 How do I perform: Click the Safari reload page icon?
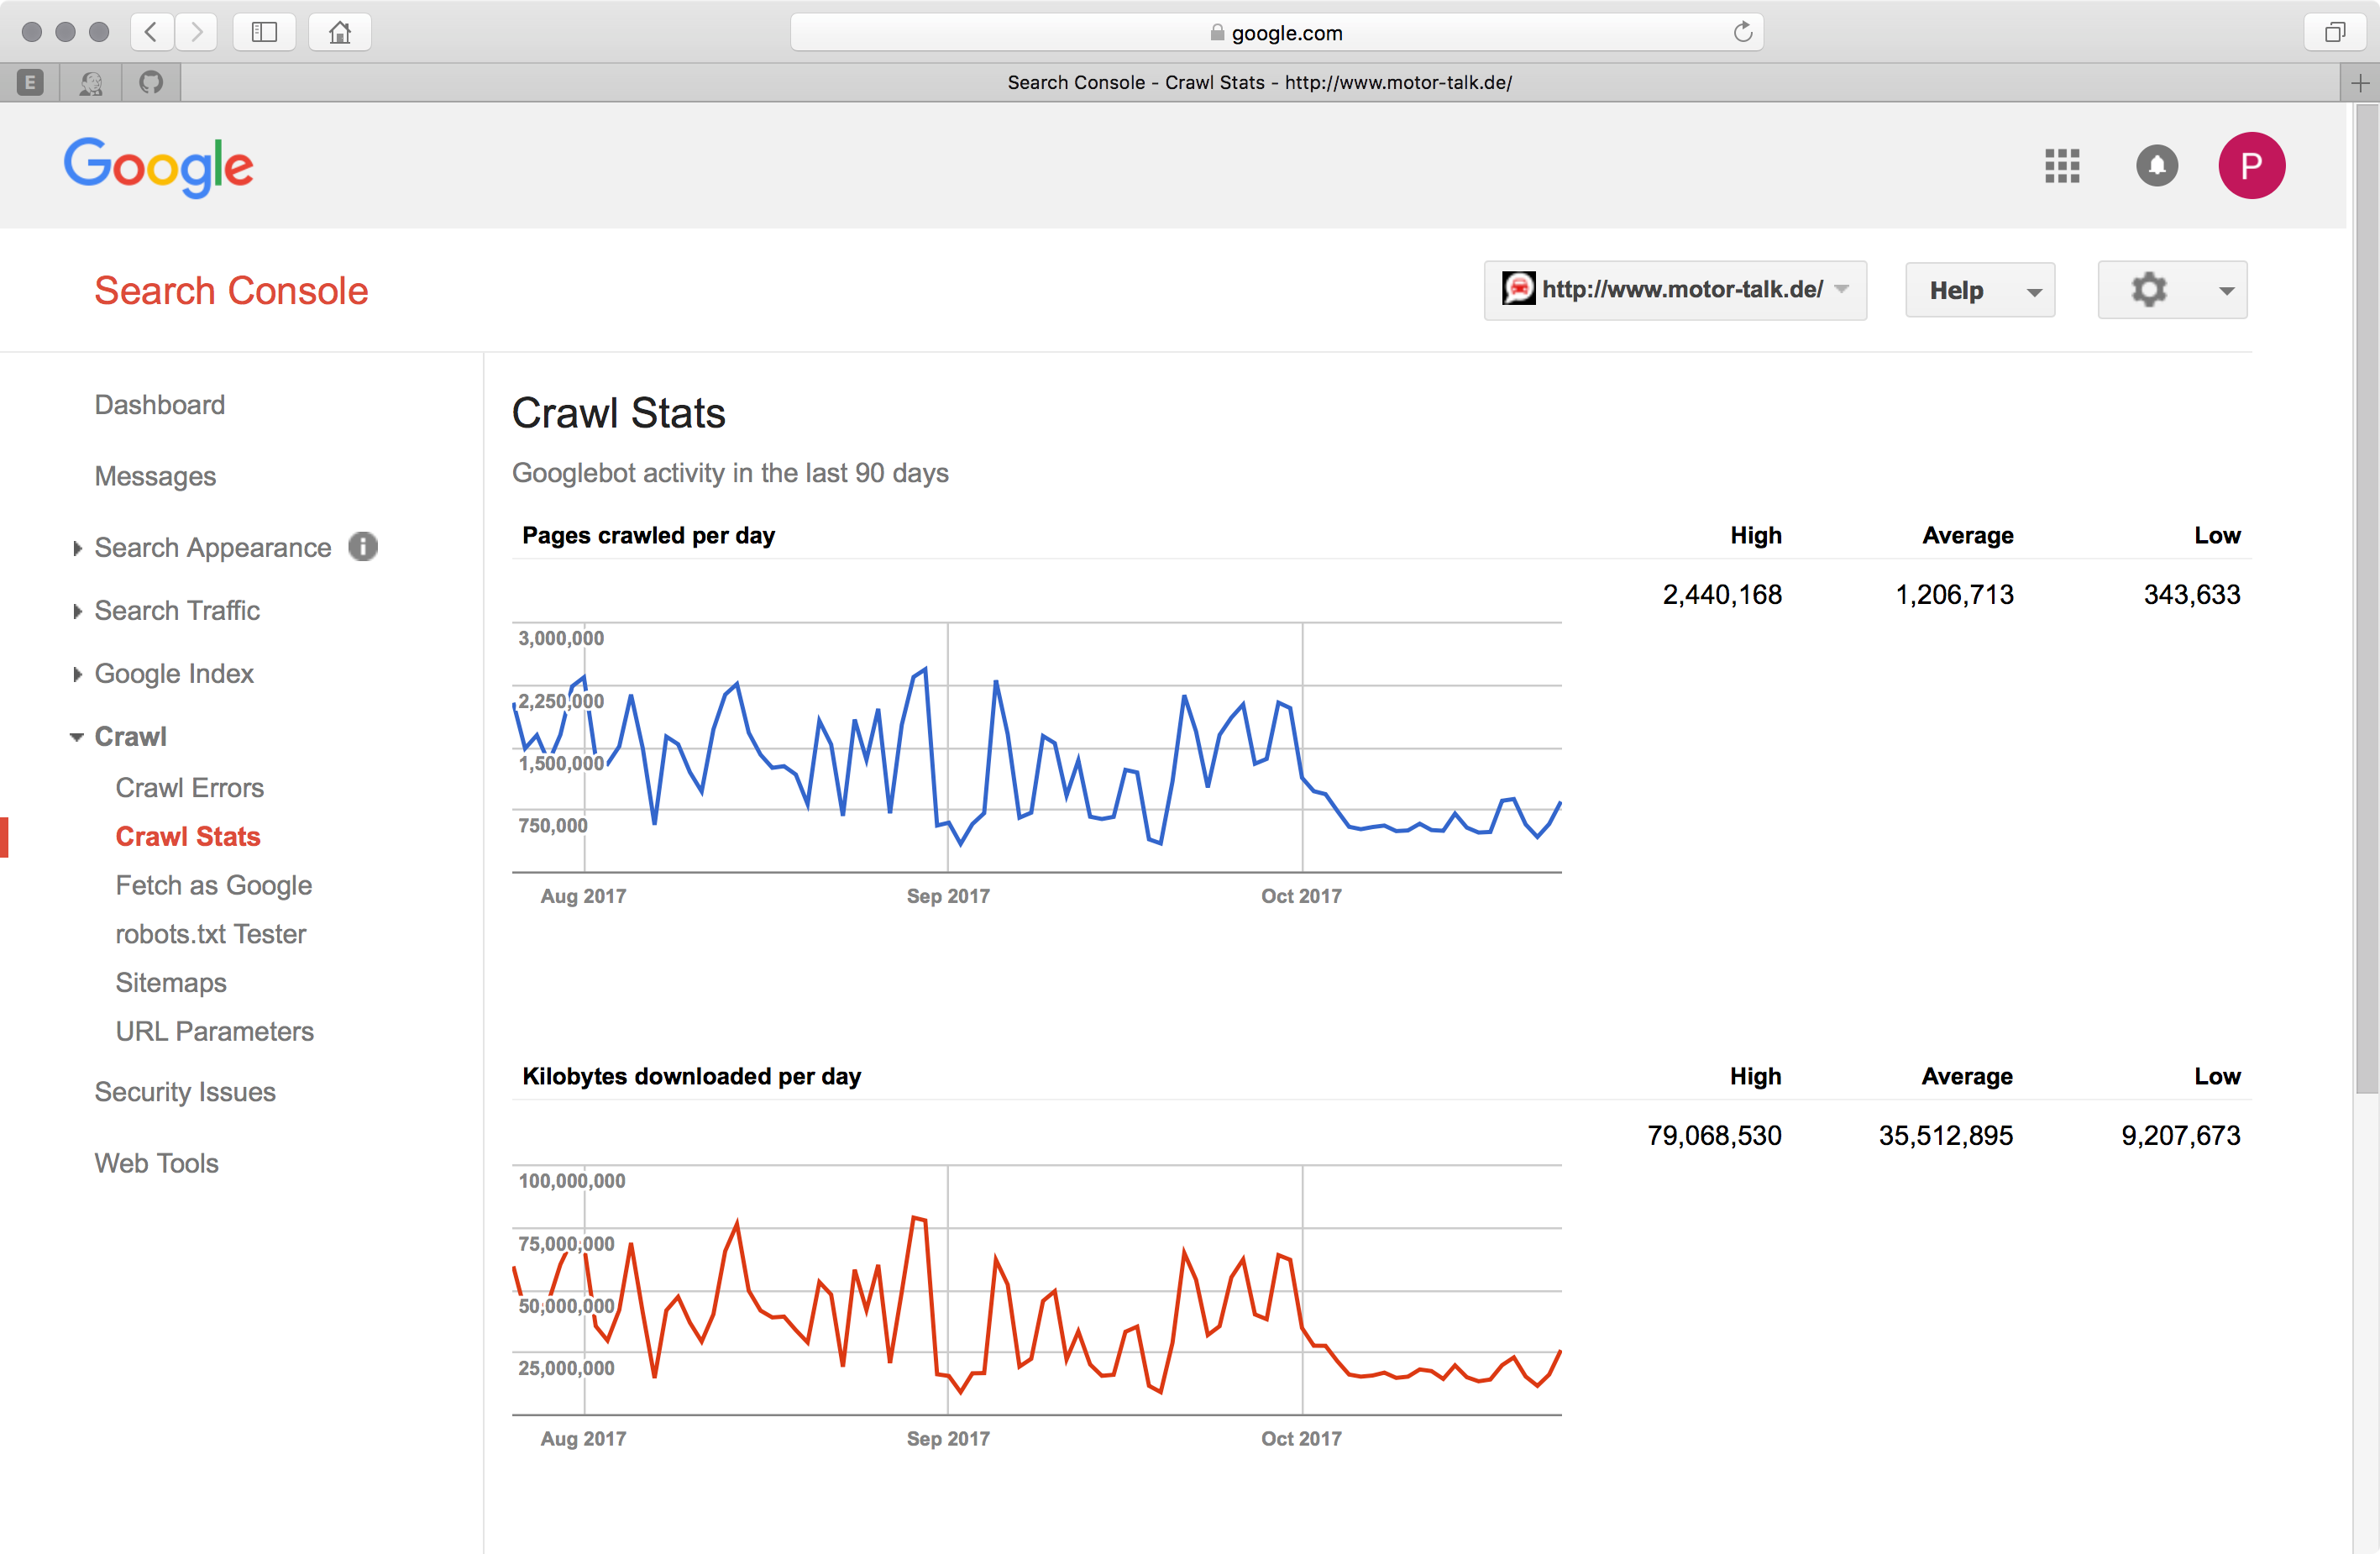[1742, 32]
